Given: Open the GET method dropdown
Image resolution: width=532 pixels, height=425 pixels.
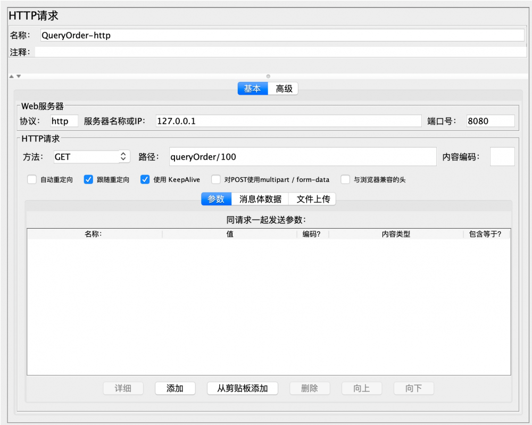Looking at the screenshot, I should [91, 156].
